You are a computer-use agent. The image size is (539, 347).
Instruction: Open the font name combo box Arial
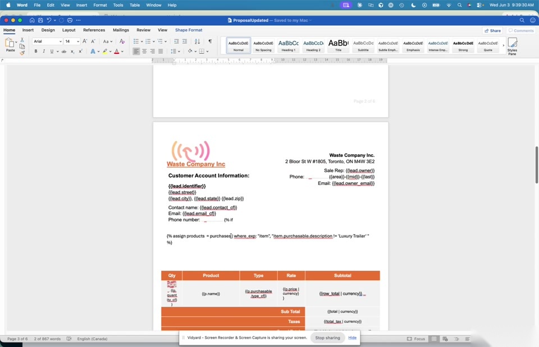pos(47,41)
